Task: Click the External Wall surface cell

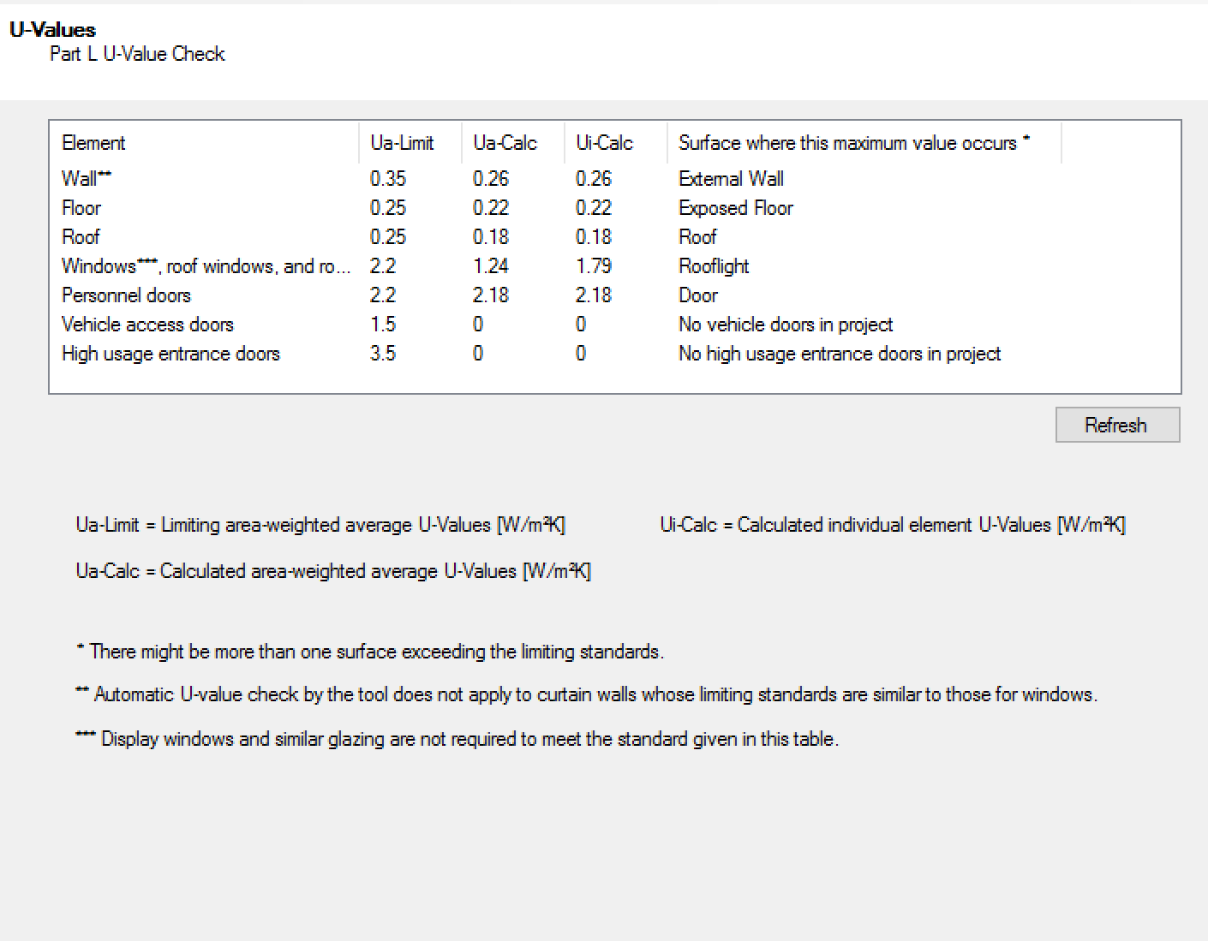Action: click(731, 179)
